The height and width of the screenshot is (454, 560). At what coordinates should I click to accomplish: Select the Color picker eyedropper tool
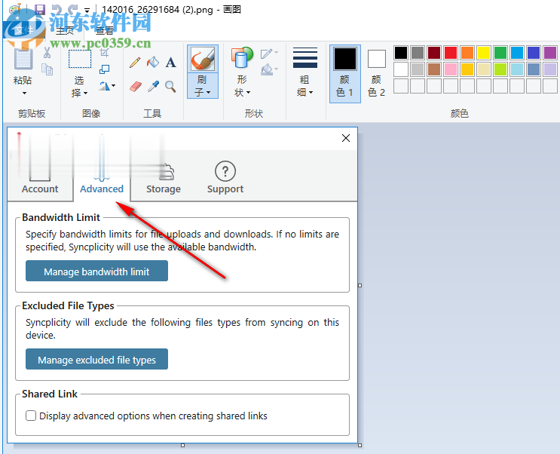click(x=153, y=86)
